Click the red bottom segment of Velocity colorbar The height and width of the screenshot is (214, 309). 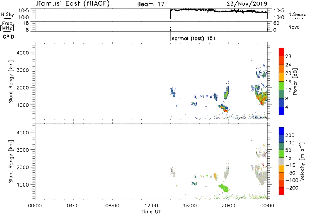point(282,191)
